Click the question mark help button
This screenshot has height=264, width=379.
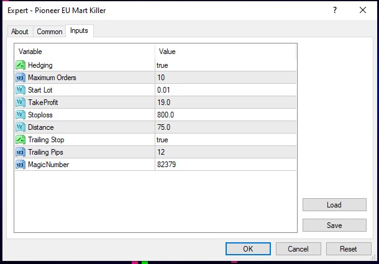pyautogui.click(x=335, y=10)
